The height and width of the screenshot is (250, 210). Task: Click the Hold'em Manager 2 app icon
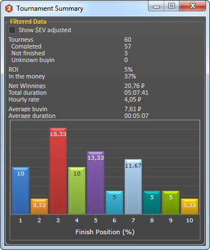[9, 8]
